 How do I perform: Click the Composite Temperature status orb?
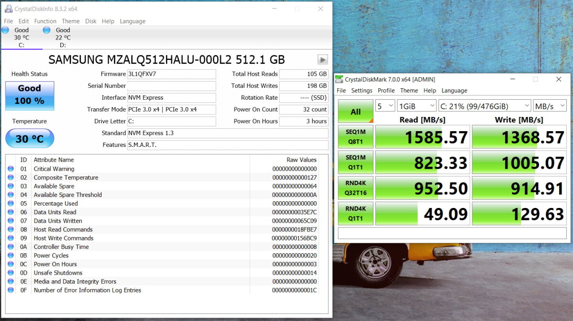pyautogui.click(x=11, y=177)
